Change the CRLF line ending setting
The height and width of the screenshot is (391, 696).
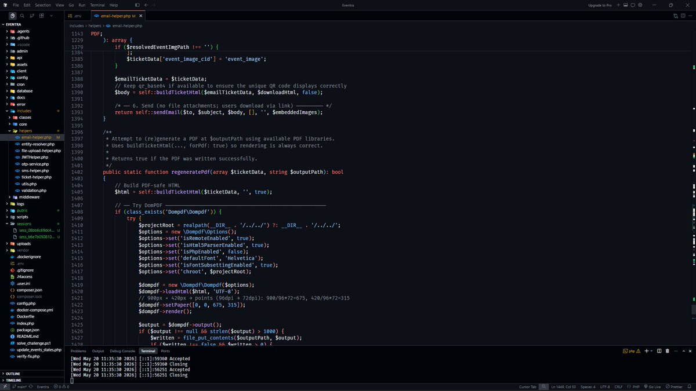(x=618, y=387)
